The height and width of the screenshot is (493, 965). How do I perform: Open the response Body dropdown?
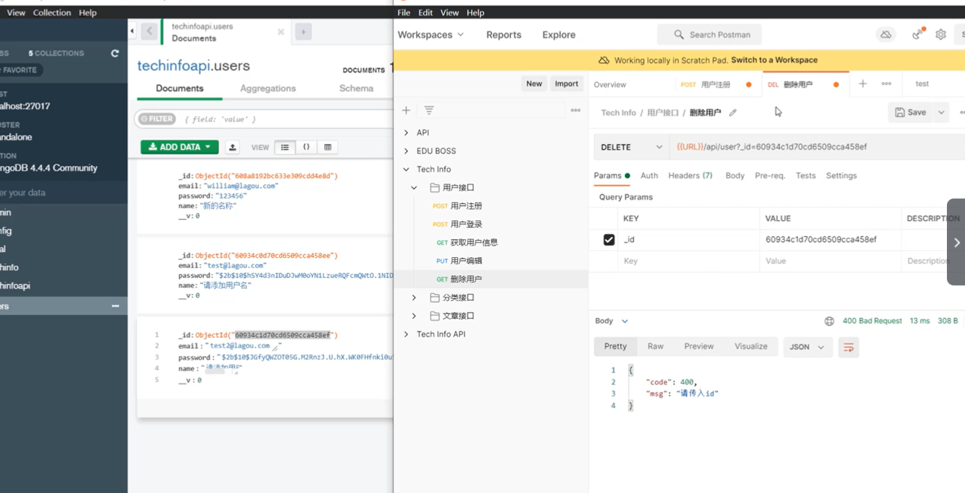click(x=612, y=321)
